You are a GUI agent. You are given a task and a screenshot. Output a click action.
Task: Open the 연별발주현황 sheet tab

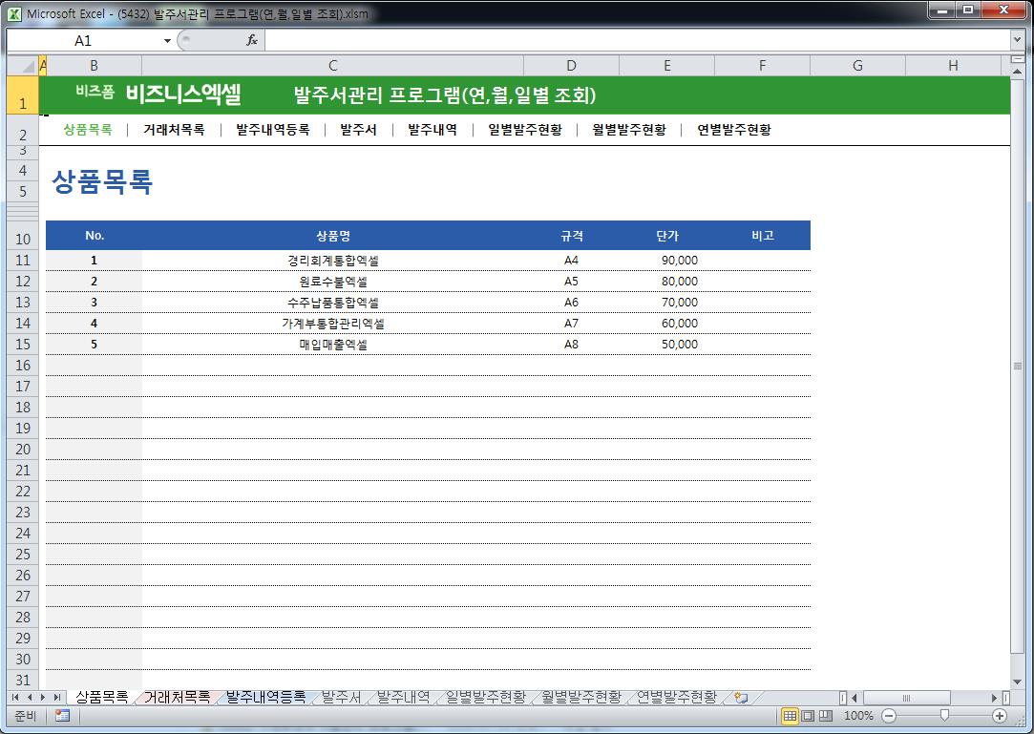click(x=677, y=697)
